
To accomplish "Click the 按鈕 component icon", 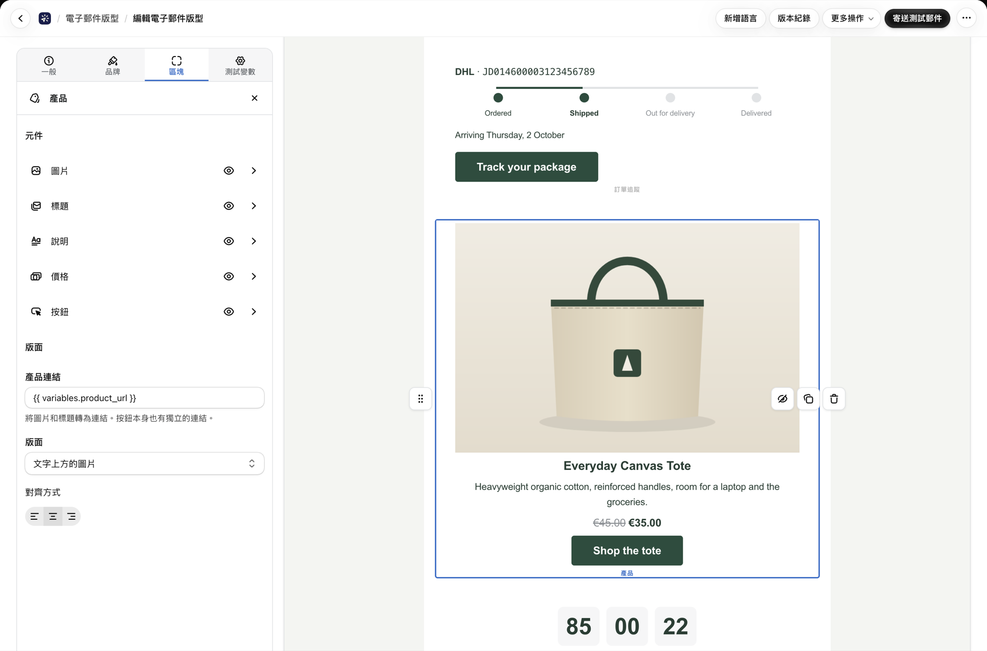I will (x=36, y=312).
